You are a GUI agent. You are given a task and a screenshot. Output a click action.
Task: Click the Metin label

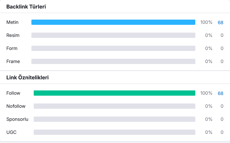click(x=12, y=22)
